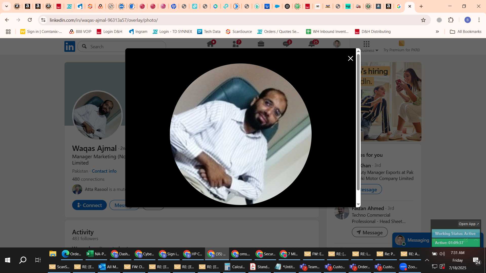View site information icon in address bar
The height and width of the screenshot is (273, 486).
tap(43, 20)
